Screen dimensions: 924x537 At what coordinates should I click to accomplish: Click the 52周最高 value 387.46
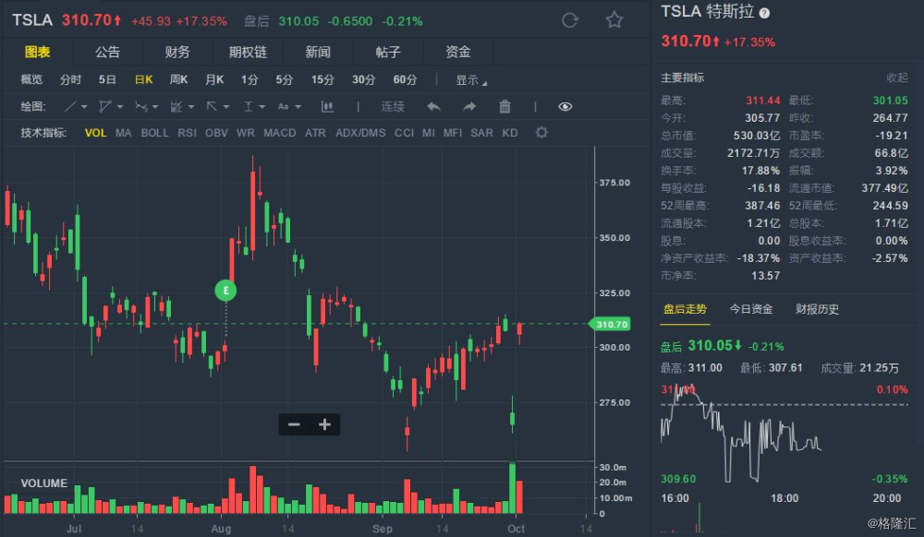tap(762, 206)
